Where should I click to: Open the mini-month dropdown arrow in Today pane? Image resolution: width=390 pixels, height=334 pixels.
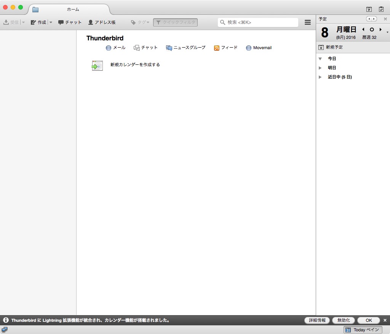pyautogui.click(x=387, y=32)
